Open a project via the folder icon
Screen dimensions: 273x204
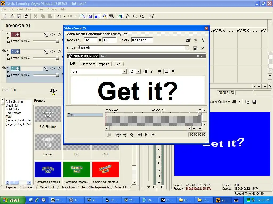pyautogui.click(x=12, y=16)
